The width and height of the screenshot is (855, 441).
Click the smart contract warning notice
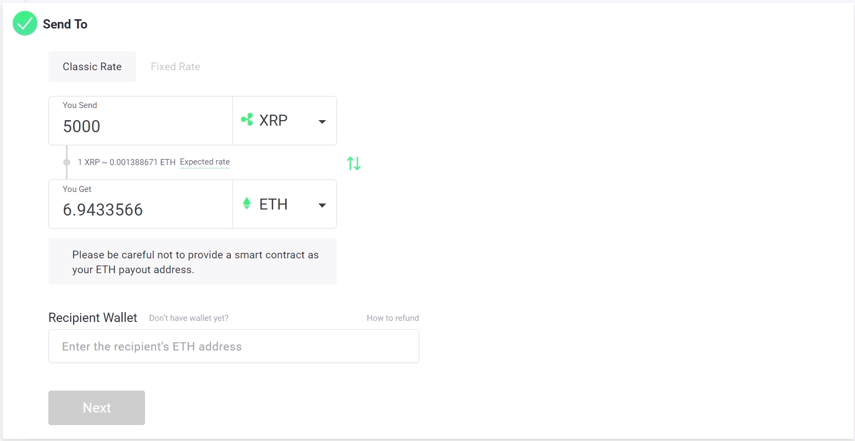tap(192, 262)
